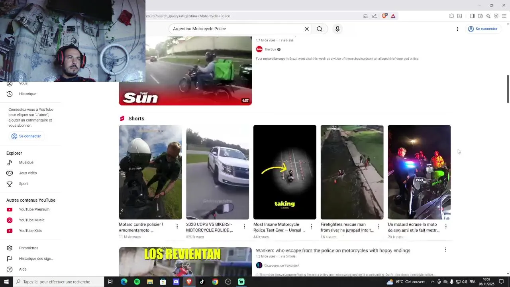Click the Paramètres gear icon
510x287 pixels.
10,248
